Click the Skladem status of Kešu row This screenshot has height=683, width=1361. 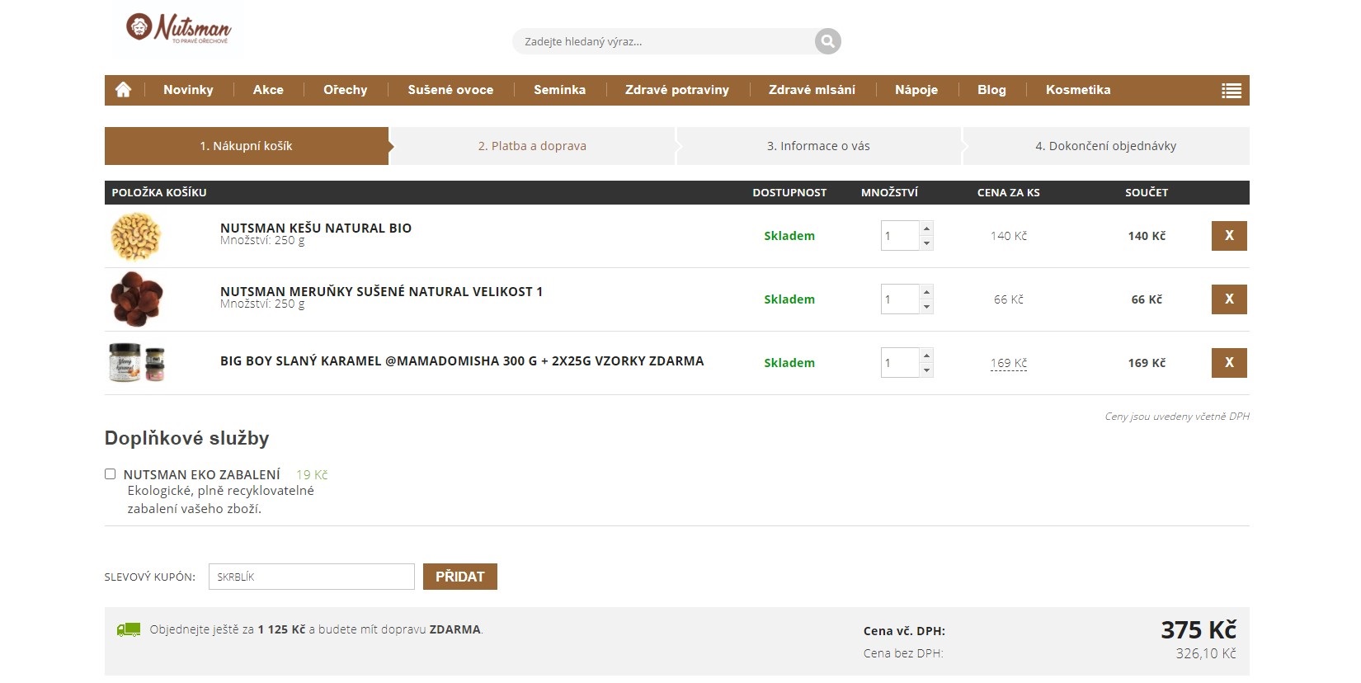[x=789, y=236]
